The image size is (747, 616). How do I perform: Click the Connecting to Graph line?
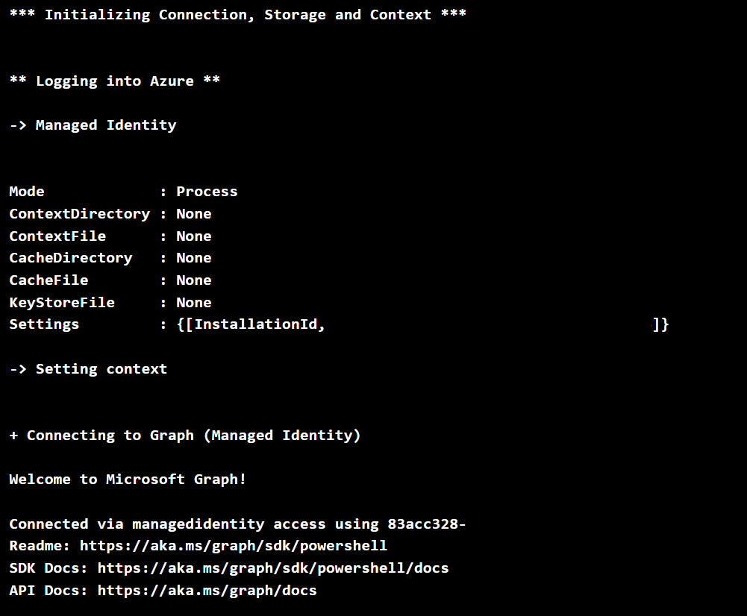pos(185,436)
